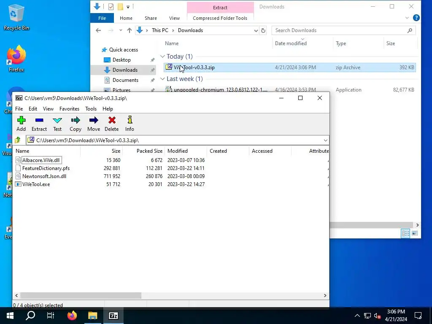This screenshot has height=324, width=432.
Task: Open the Windows Start menu
Action: [10, 316]
